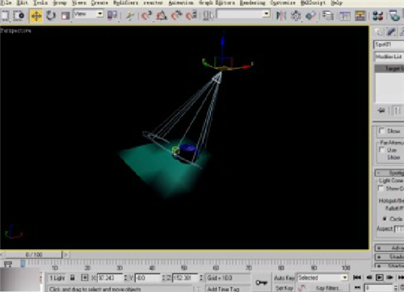404x292 pixels.
Task: Select the rectangular selection region tool
Action: 5,15
